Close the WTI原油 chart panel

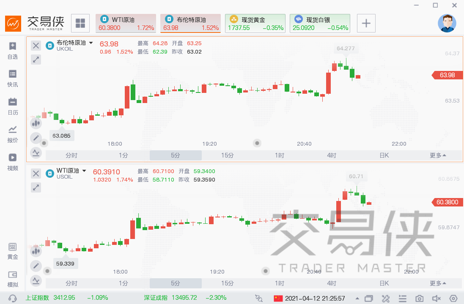pos(36,174)
